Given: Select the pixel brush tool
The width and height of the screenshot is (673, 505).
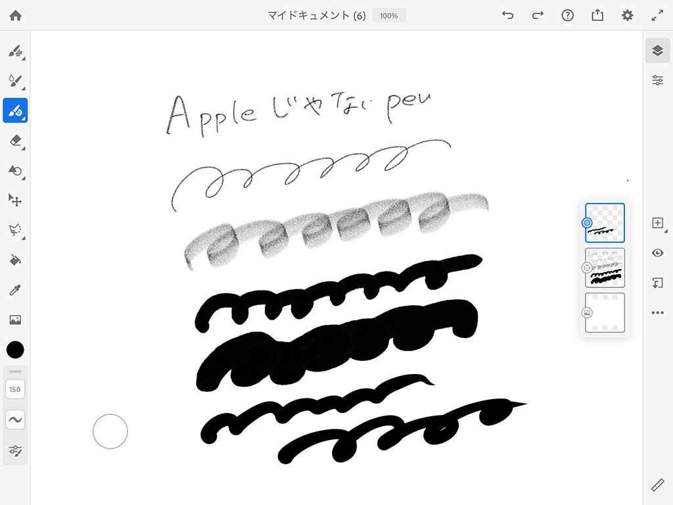Looking at the screenshot, I should pos(16,51).
